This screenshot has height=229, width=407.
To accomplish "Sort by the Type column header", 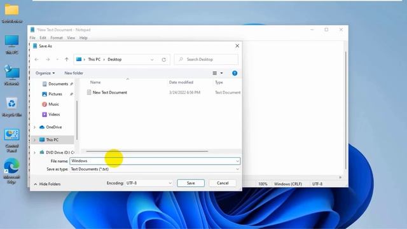I will (x=219, y=82).
